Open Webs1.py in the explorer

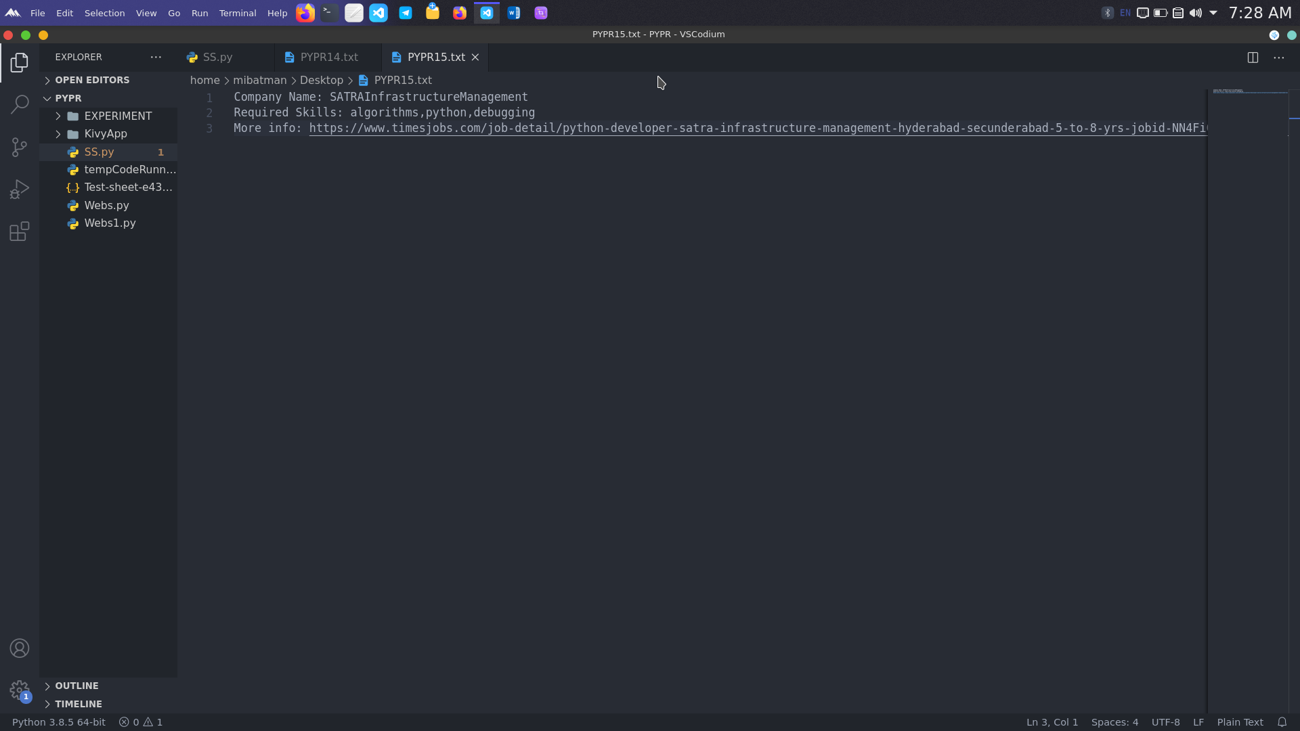(x=110, y=223)
